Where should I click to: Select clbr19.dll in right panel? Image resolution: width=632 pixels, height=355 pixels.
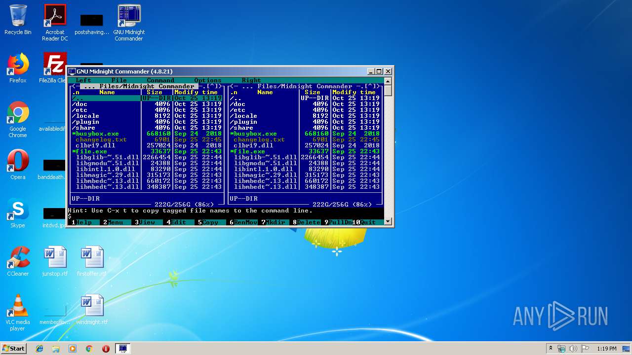pos(305,145)
